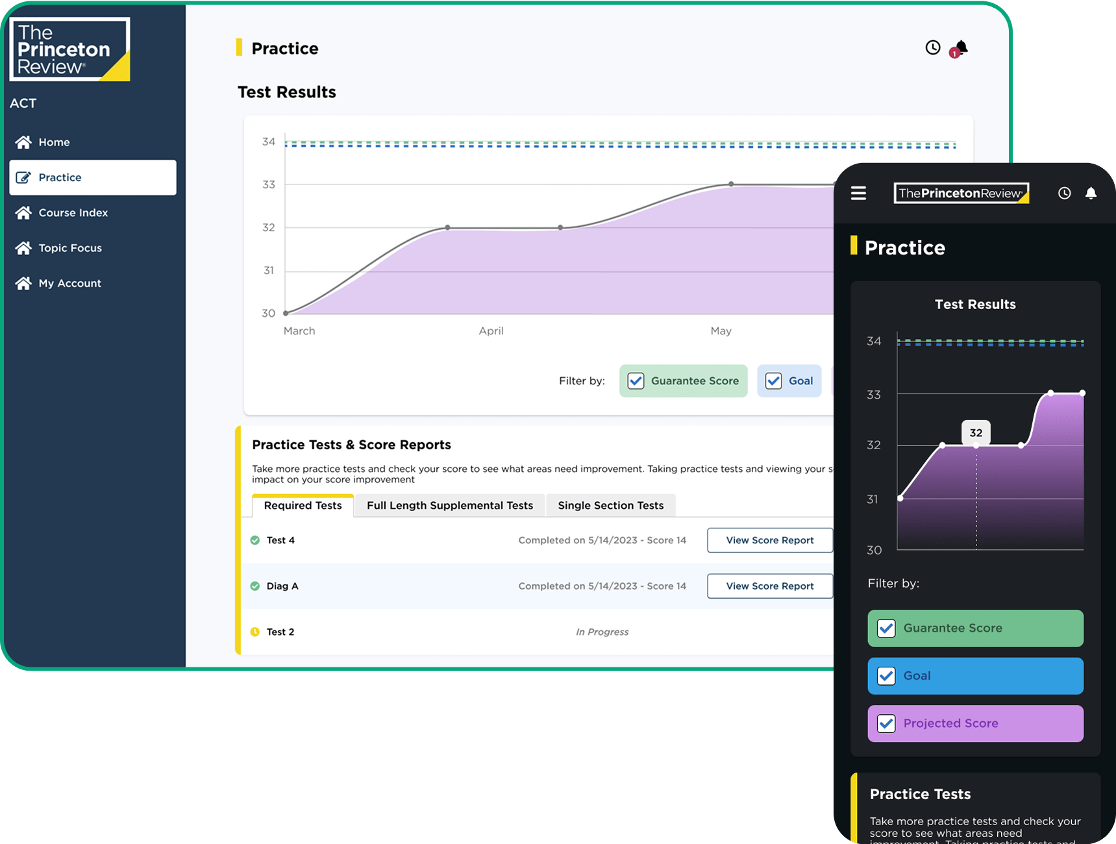This screenshot has height=844, width=1116.
Task: Open the notification bell with red badge
Action: click(x=960, y=48)
